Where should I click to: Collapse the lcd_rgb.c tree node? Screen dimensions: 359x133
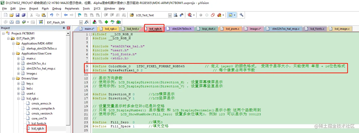pyautogui.click(x=18, y=98)
